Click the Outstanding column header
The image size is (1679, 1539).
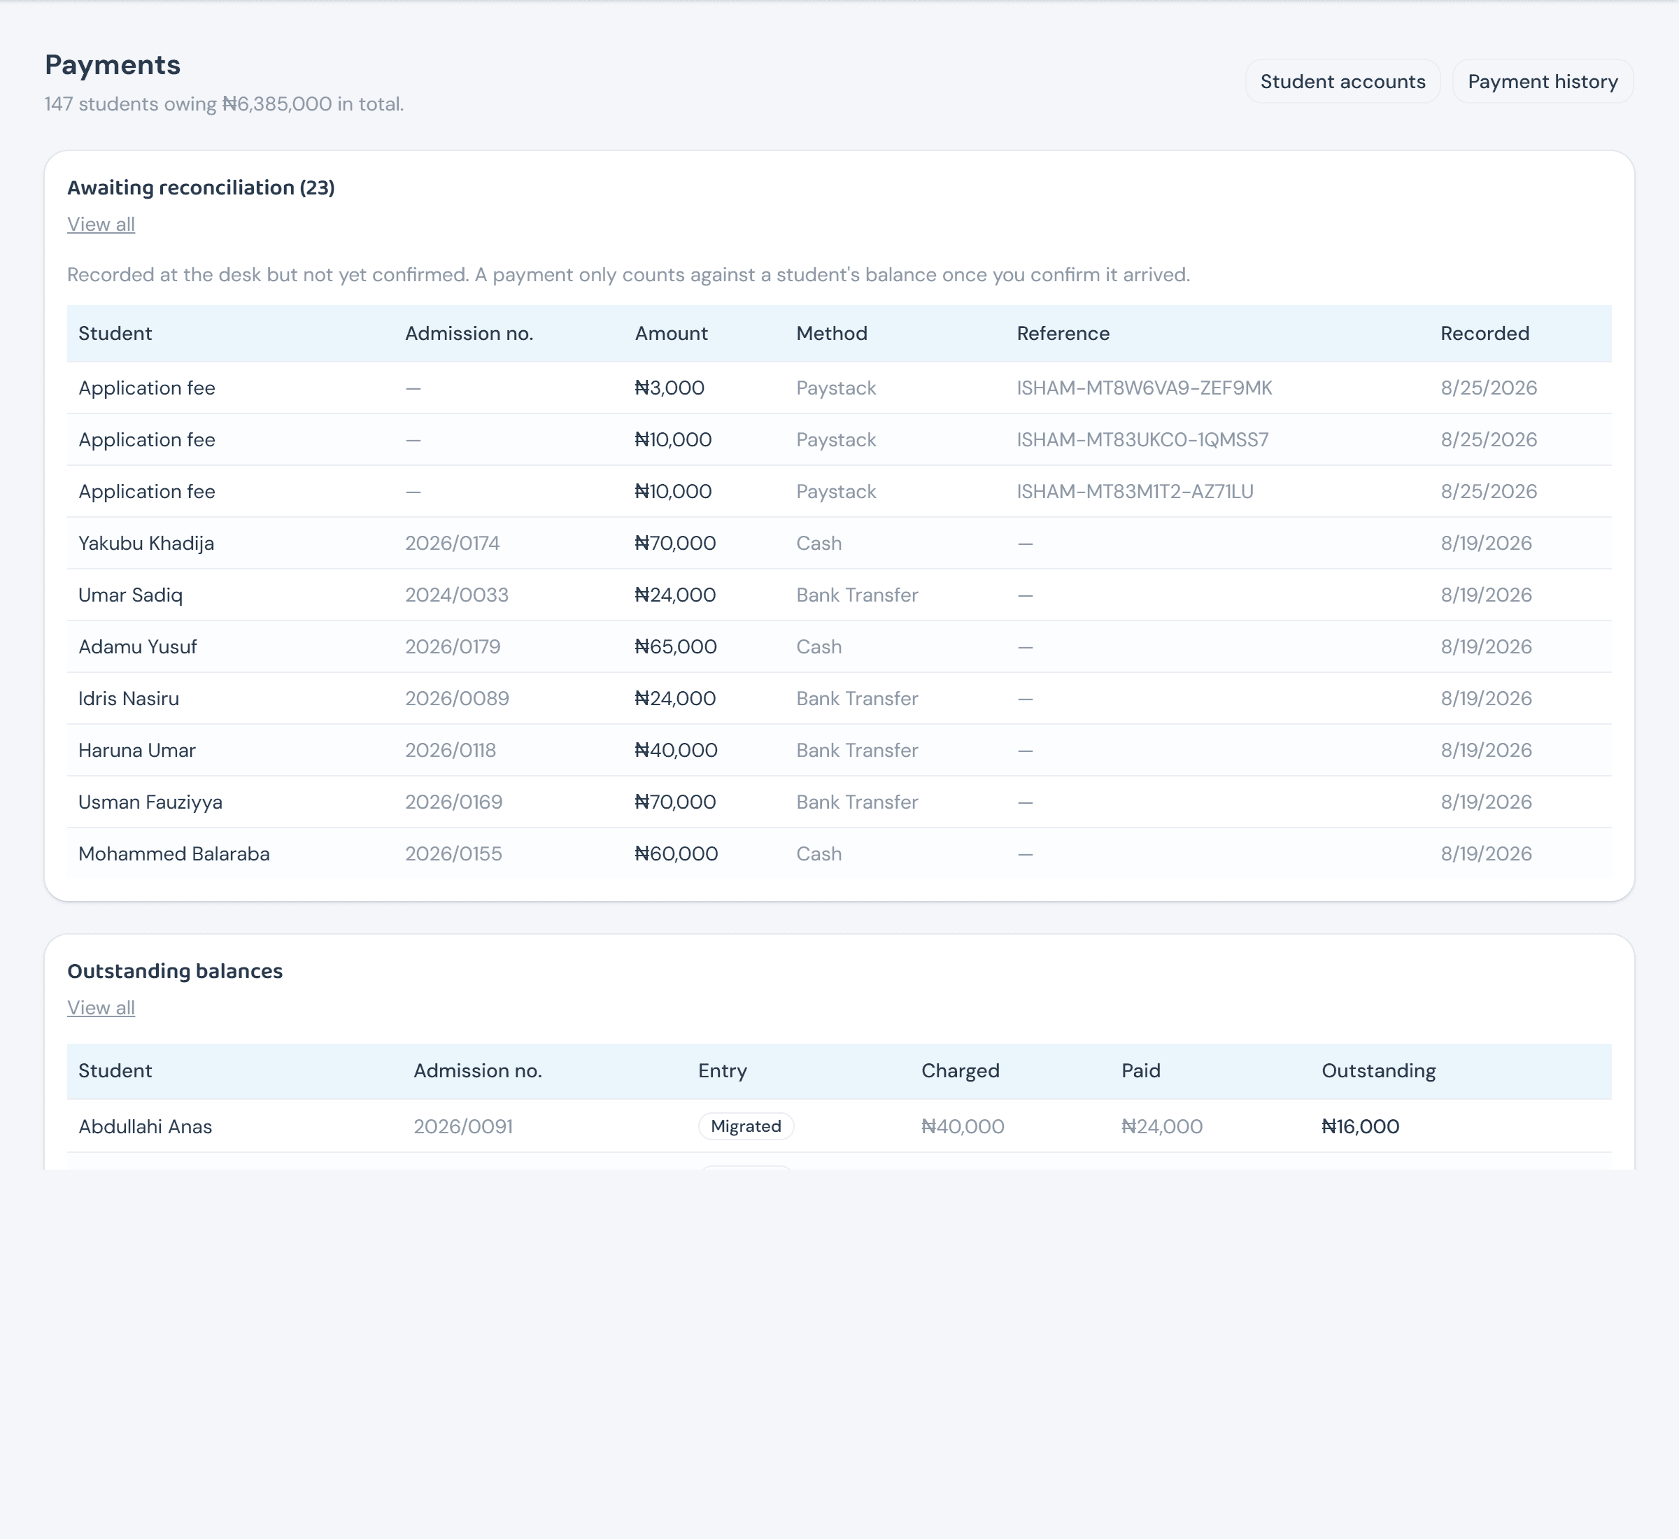click(x=1378, y=1070)
